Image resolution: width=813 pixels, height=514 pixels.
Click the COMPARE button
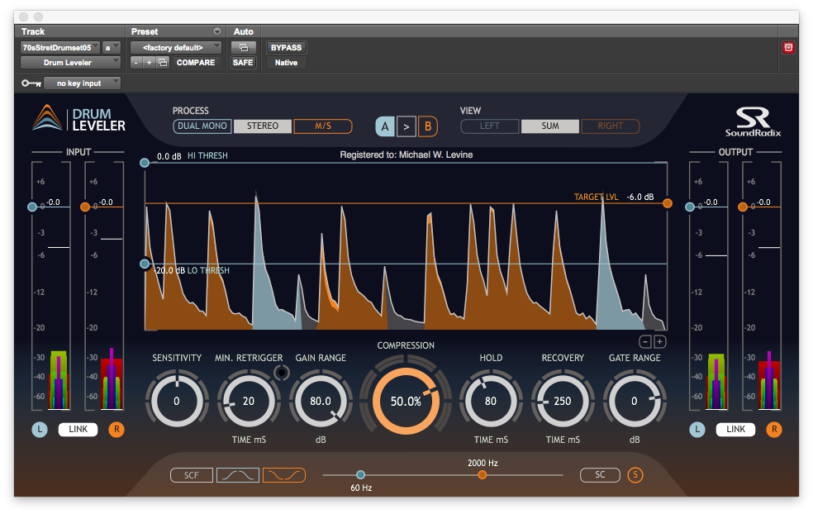tap(196, 63)
